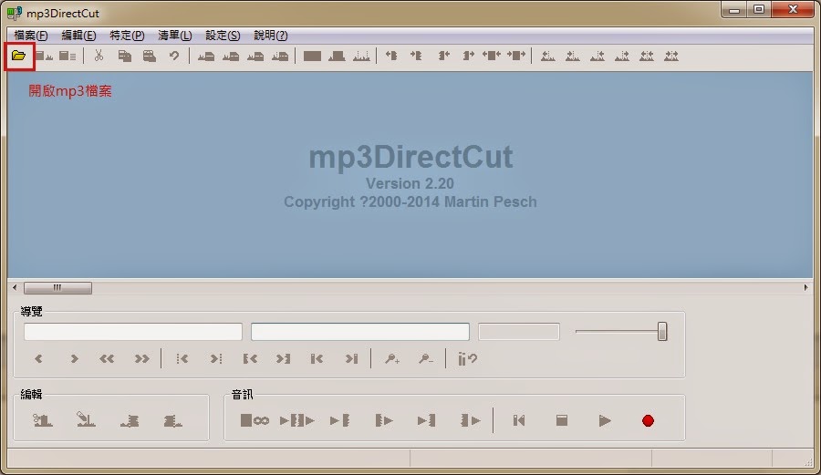Click the scissors Cut icon in top toolbar

click(x=99, y=56)
